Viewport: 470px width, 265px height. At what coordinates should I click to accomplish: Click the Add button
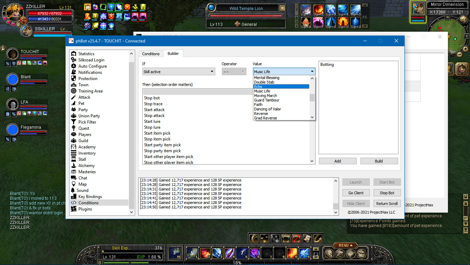coord(337,161)
